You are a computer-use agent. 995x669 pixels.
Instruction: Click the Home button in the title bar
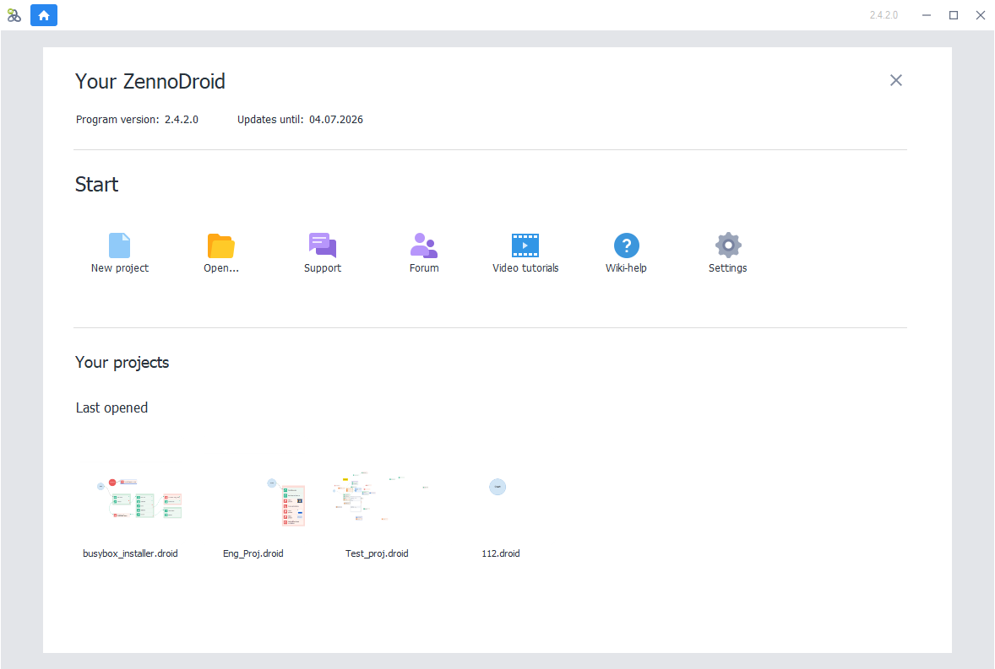click(x=44, y=15)
